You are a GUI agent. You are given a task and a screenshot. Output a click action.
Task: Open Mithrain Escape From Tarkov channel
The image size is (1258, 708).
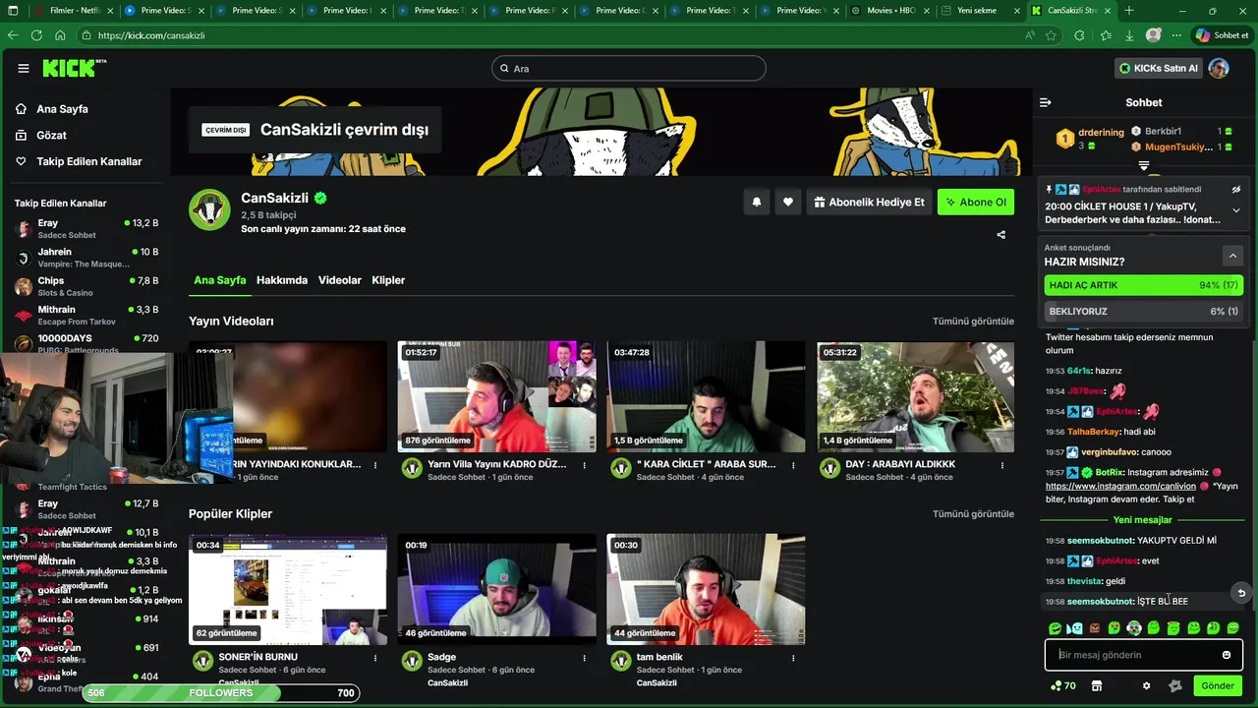(86, 315)
